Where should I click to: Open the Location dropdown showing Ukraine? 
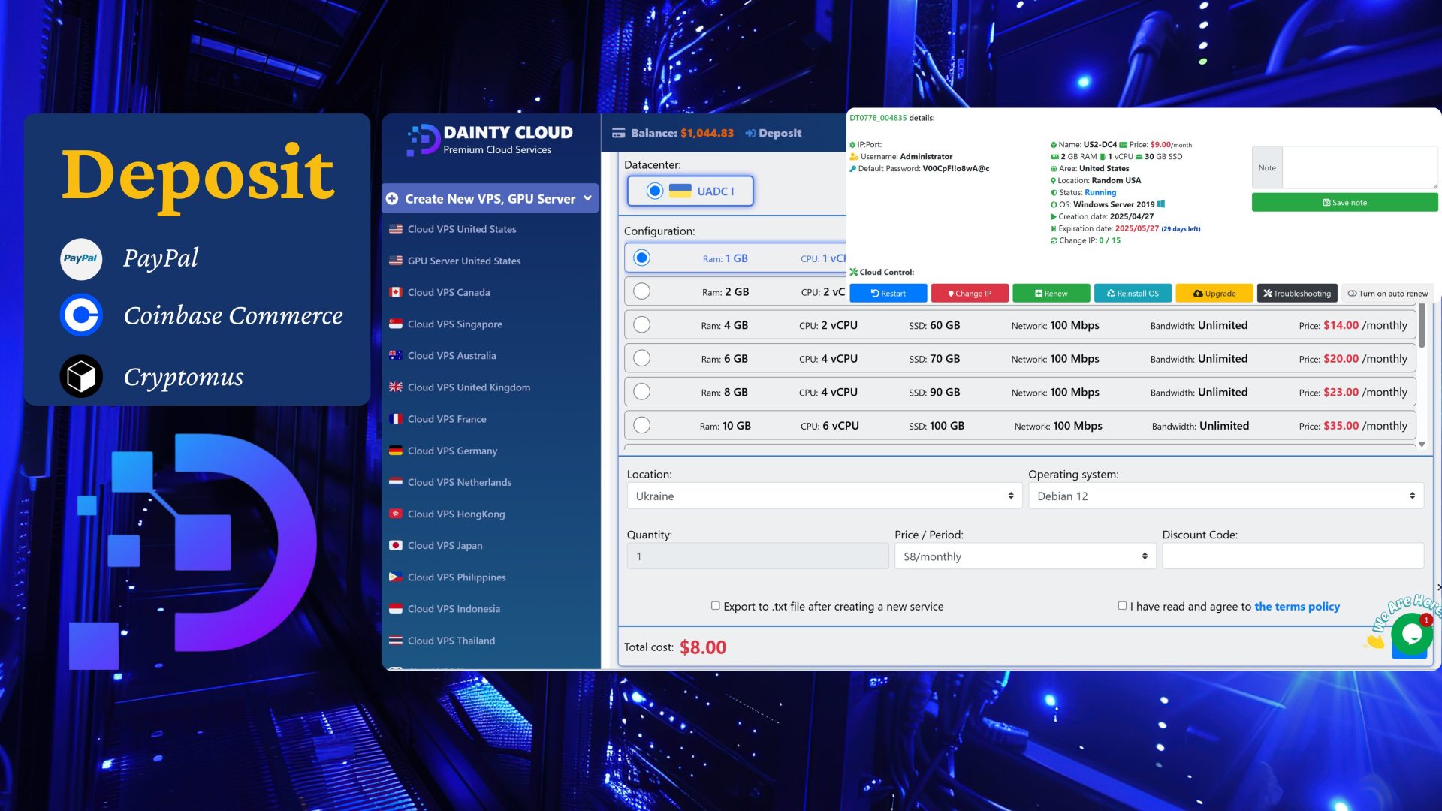pyautogui.click(x=824, y=496)
